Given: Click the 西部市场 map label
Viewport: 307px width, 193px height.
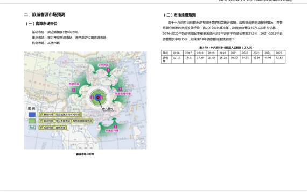Looking at the screenshot, I should [74, 84].
